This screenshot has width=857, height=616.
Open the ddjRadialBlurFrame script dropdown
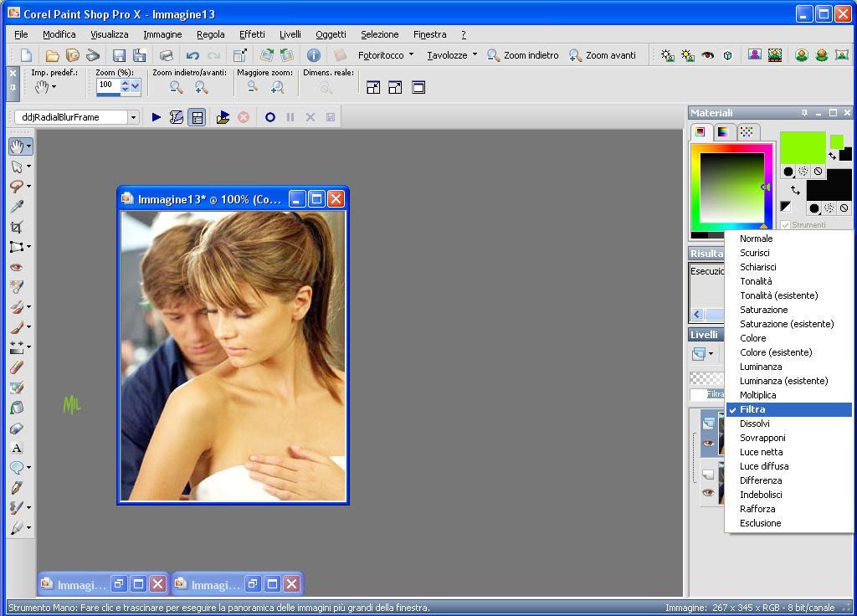pos(133,117)
